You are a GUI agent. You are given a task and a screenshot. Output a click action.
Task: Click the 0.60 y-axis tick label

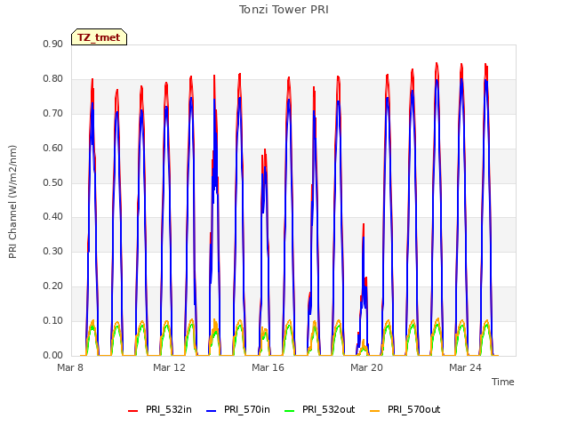(52, 148)
